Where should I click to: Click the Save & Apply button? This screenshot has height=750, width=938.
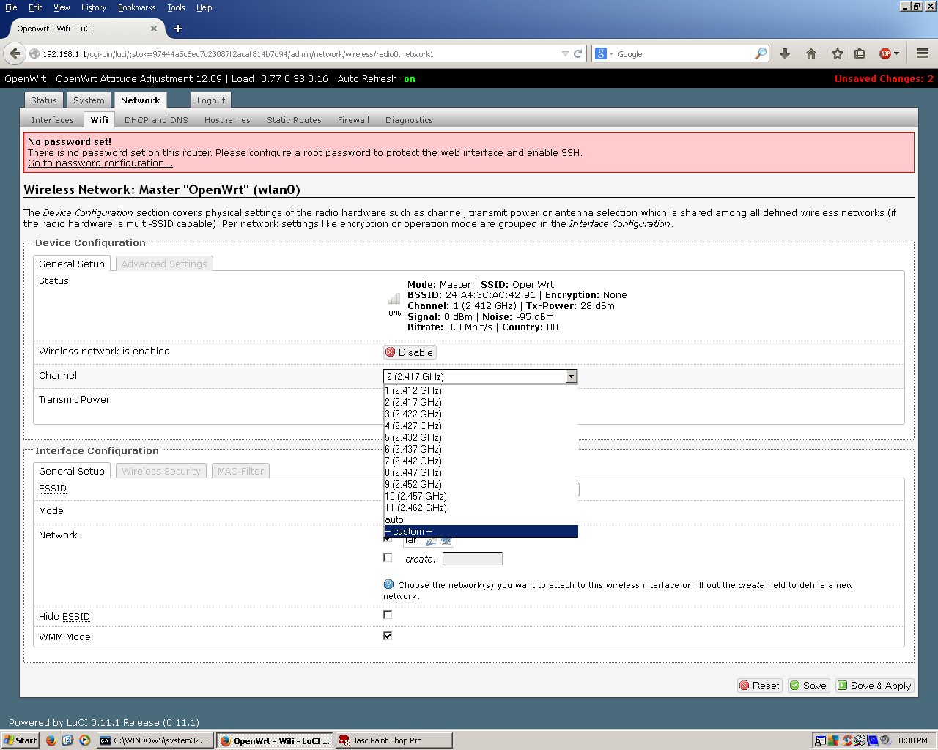point(874,686)
